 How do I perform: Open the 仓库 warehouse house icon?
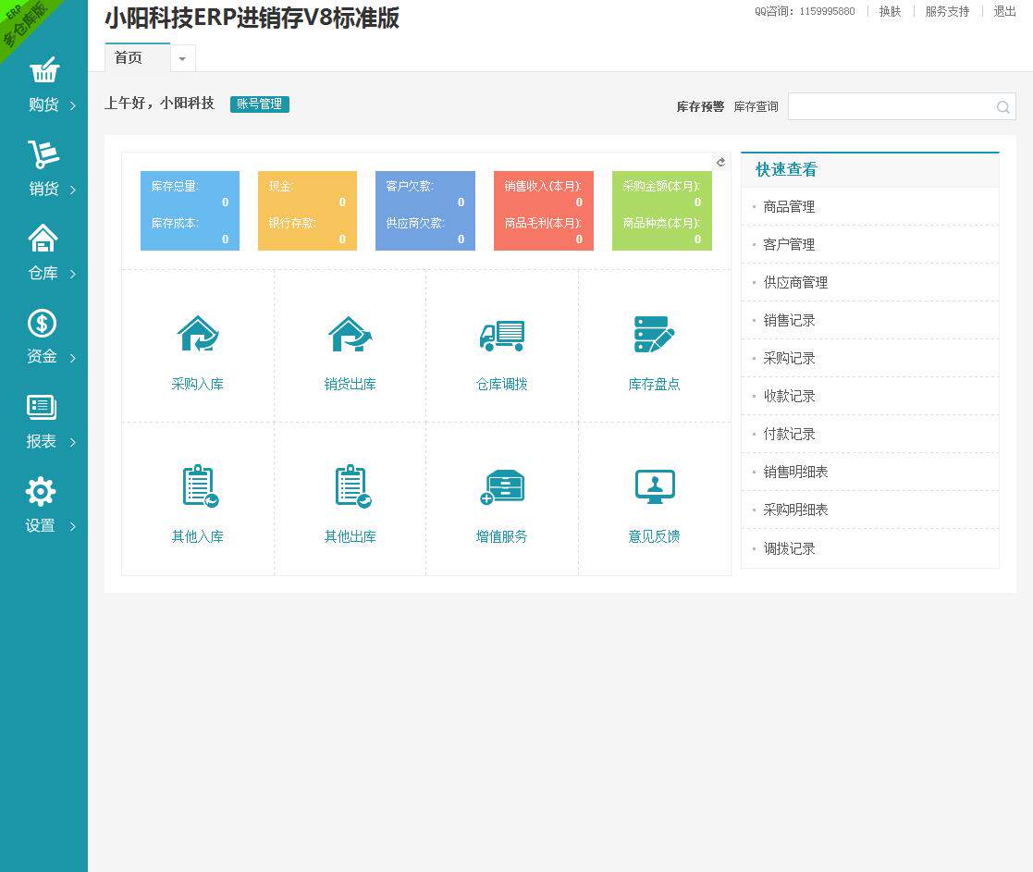(x=43, y=238)
